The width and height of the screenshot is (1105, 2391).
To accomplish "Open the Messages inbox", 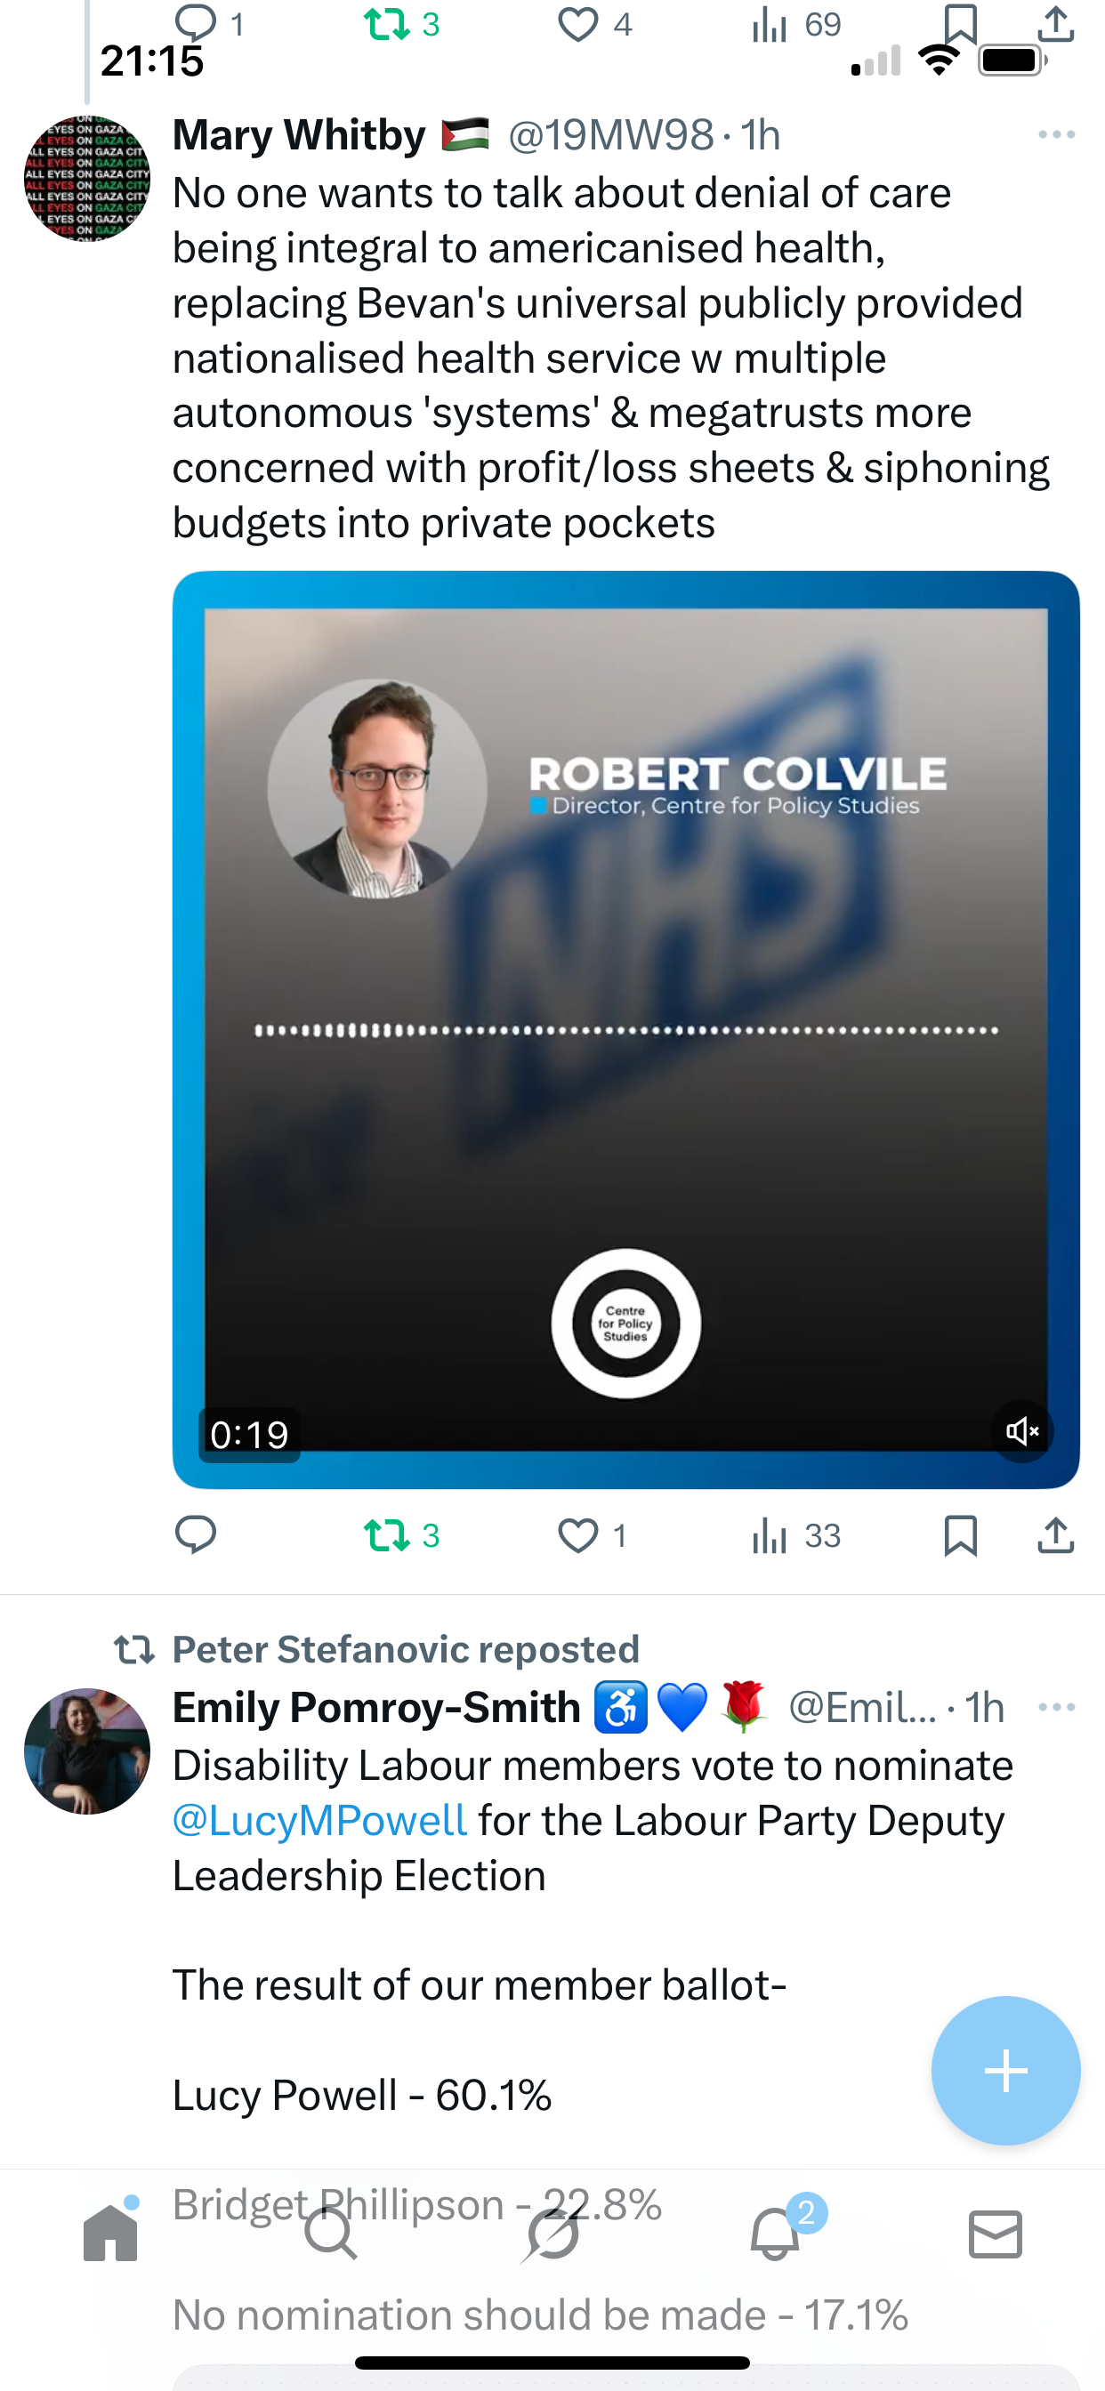I will tap(996, 2234).
